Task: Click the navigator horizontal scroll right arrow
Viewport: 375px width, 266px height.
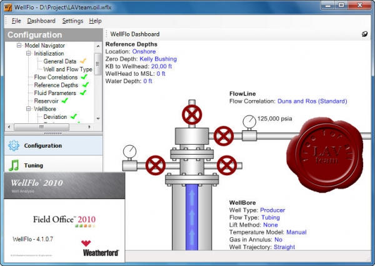Action: [89, 126]
